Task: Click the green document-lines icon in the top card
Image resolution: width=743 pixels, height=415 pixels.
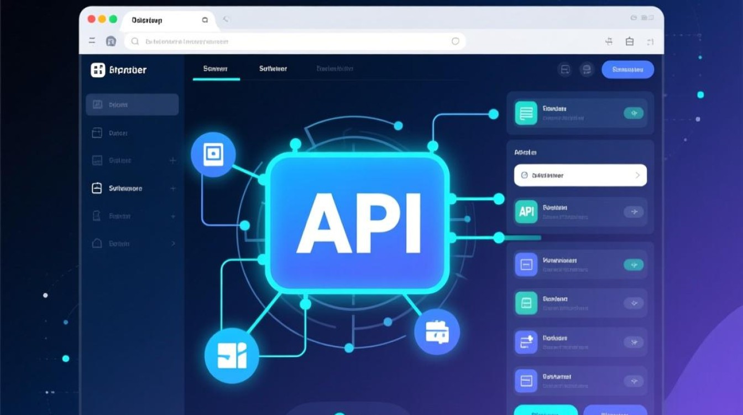Action: pos(526,113)
